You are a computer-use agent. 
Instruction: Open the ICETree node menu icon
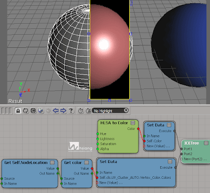pyautogui.click(x=206, y=143)
